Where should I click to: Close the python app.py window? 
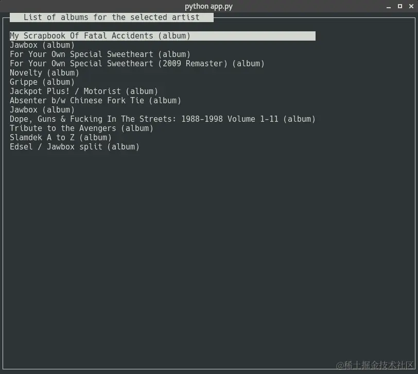411,6
